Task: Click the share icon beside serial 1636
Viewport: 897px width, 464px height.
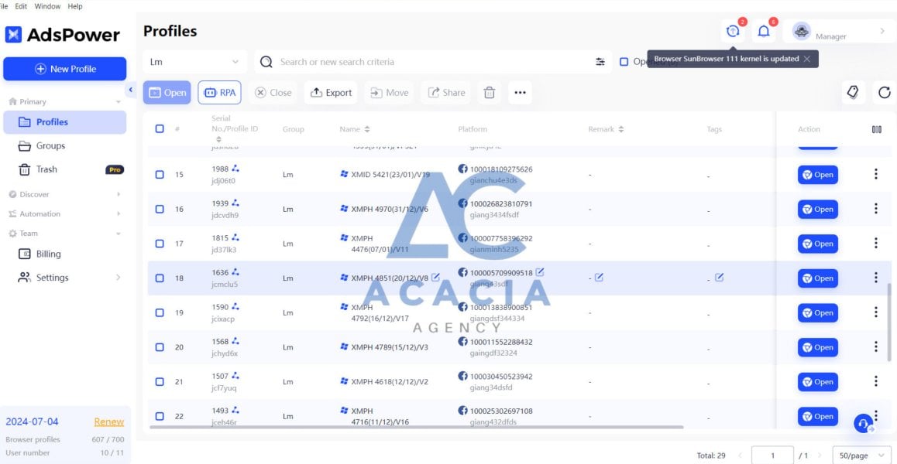Action: point(235,272)
